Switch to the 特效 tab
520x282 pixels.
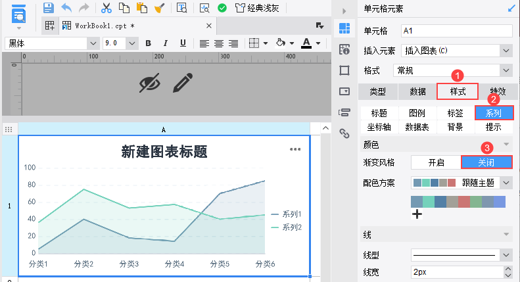coord(498,91)
